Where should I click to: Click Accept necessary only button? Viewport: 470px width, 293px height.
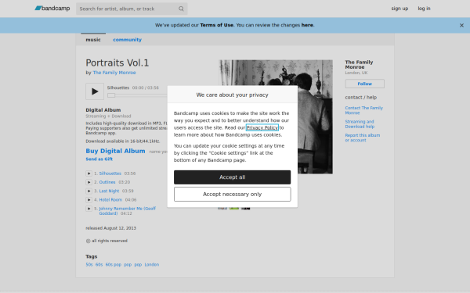[233, 194]
